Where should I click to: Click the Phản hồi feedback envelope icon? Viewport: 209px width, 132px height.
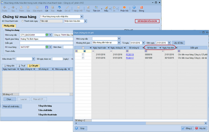(x=124, y=7)
